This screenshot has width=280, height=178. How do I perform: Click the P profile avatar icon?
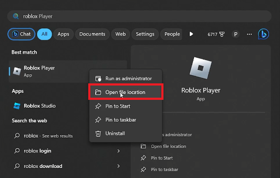pyautogui.click(x=236, y=34)
